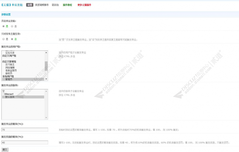This screenshot has height=152, width=239.
Task: Click the user group list scrollbar thumb
Action: [46, 66]
